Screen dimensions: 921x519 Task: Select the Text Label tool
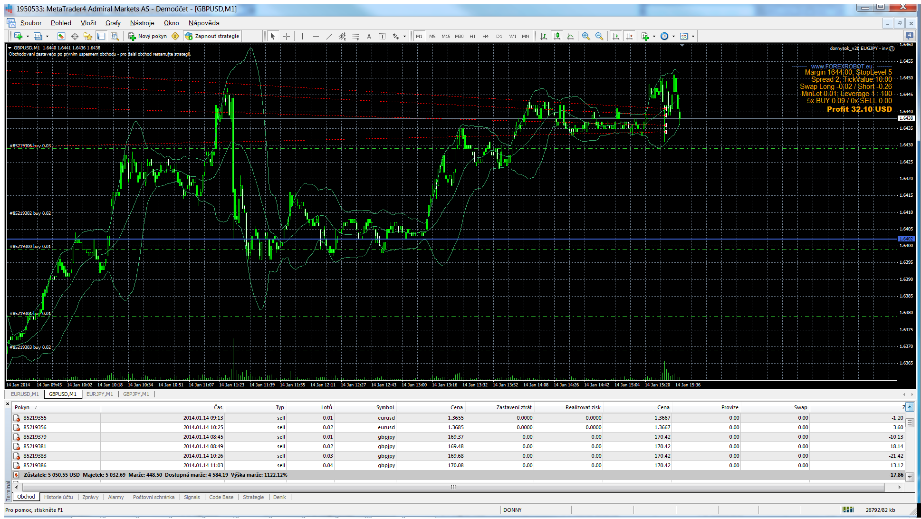pos(382,36)
